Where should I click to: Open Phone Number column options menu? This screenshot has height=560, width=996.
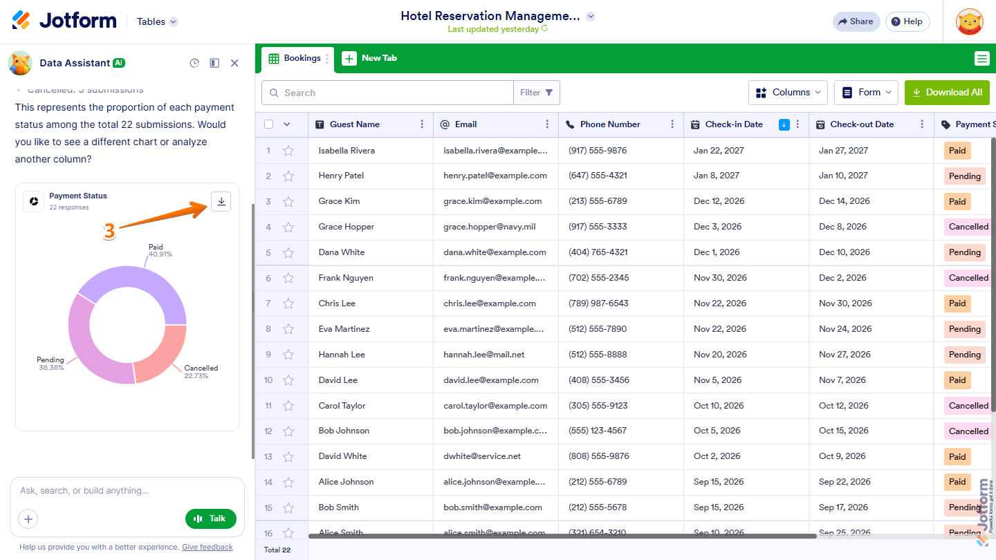pyautogui.click(x=672, y=124)
